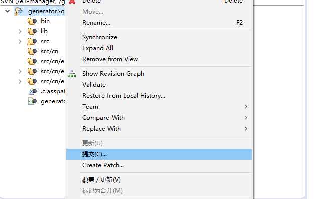Click Expand All menu entry
The image size is (334, 199).
click(159, 48)
